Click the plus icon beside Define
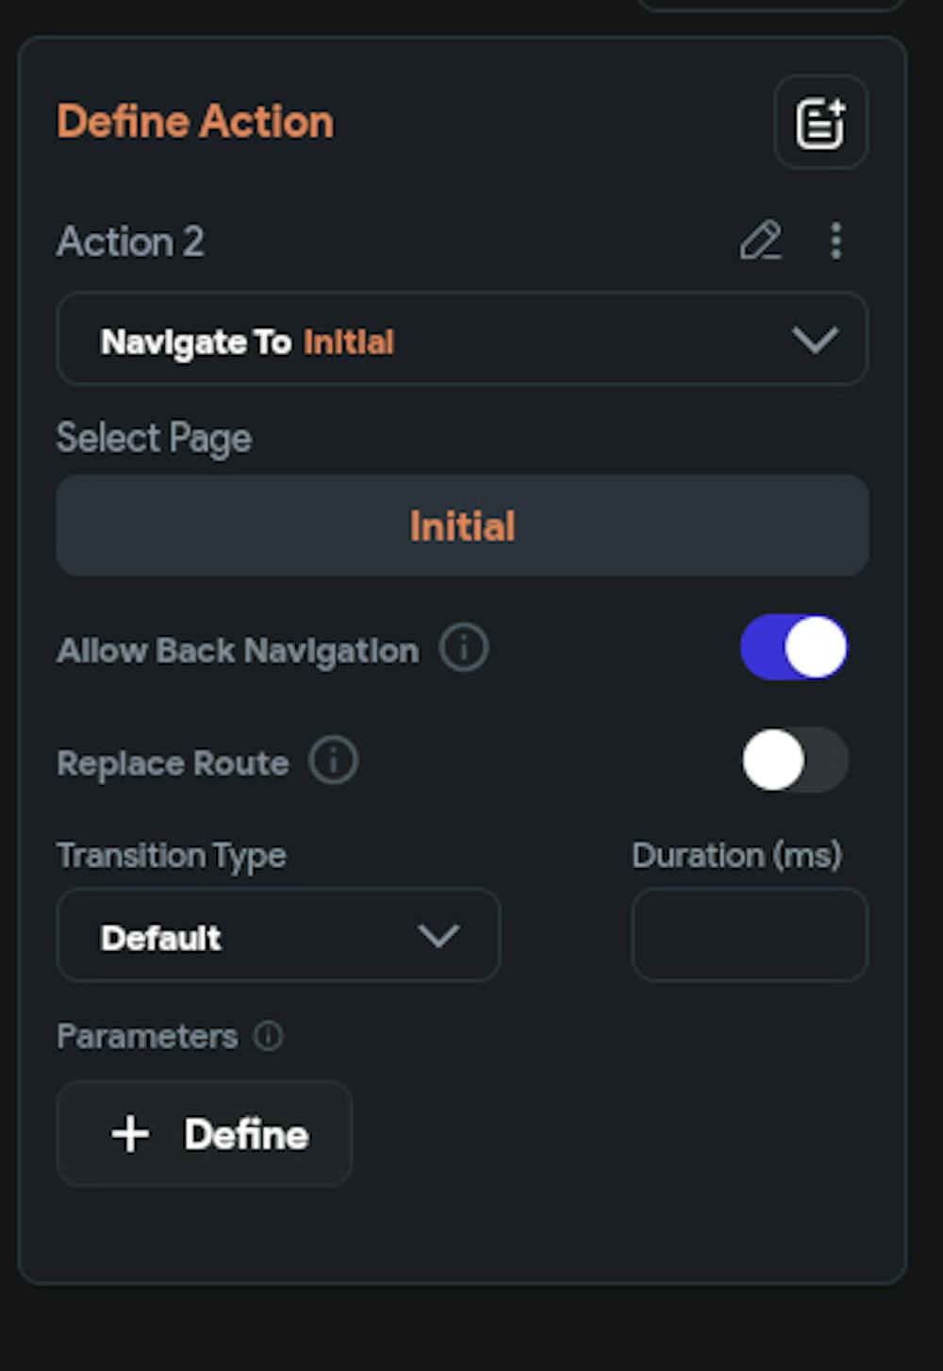Image resolution: width=943 pixels, height=1371 pixels. [130, 1133]
